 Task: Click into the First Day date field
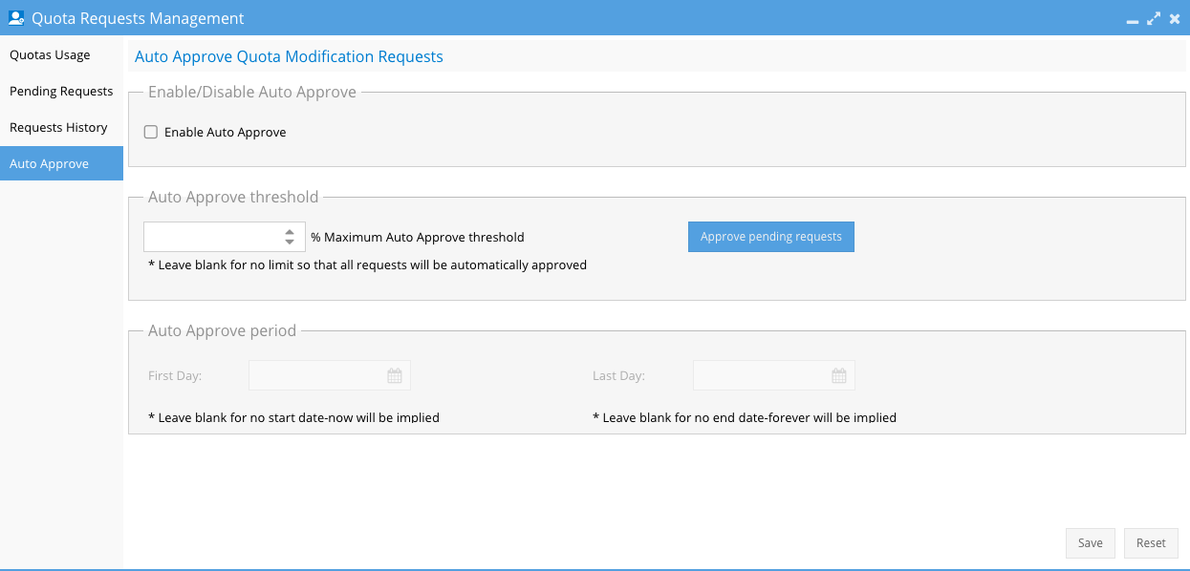click(315, 376)
